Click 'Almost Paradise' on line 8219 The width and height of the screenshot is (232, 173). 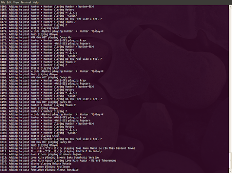point(67,170)
